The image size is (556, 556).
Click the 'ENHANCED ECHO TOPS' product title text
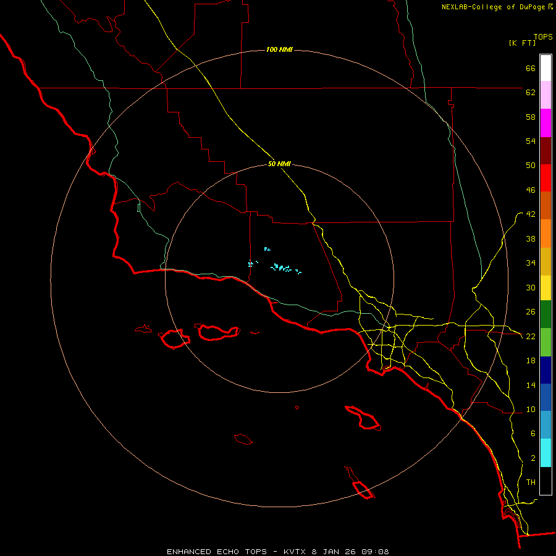coord(217,552)
